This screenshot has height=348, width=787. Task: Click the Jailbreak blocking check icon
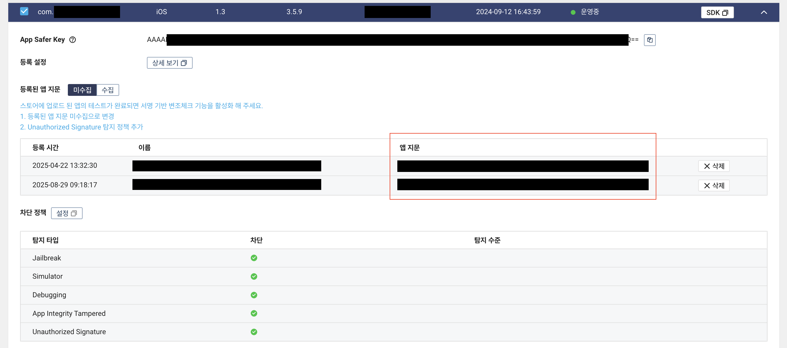coord(254,258)
